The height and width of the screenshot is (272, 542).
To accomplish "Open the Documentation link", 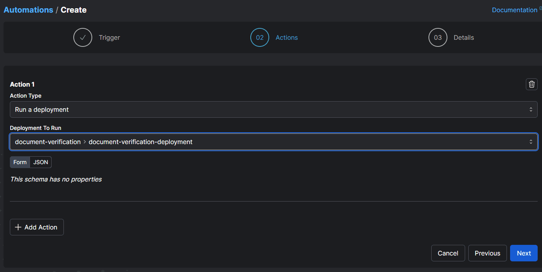I will click(514, 10).
